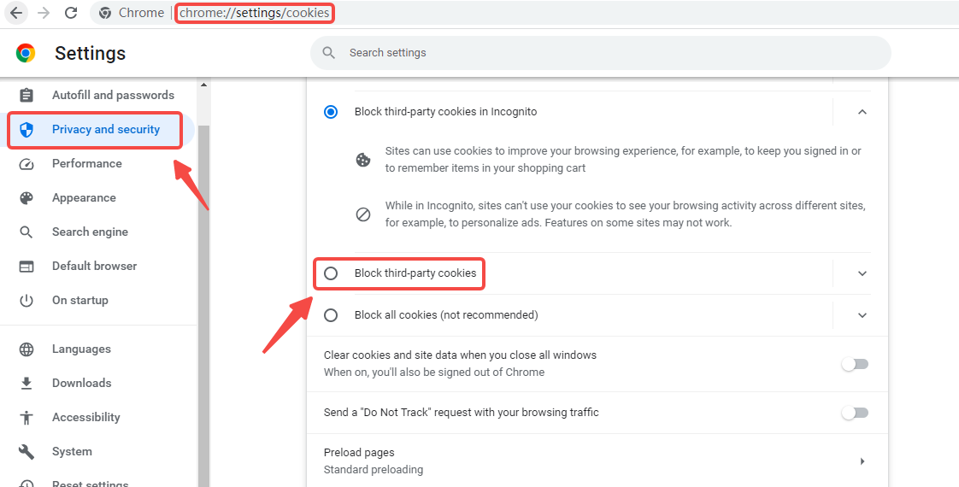959x487 pixels.
Task: Expand the Block third-party cookies details
Action: pos(862,273)
